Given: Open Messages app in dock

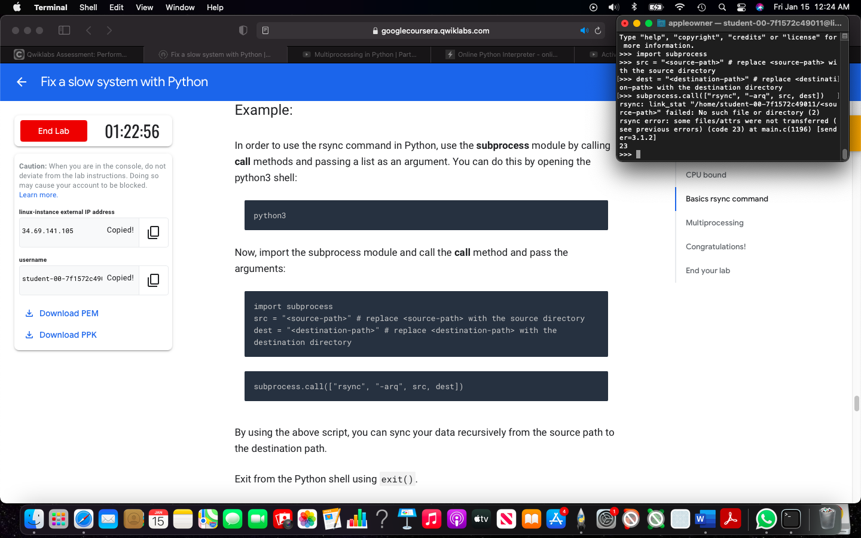Looking at the screenshot, I should coord(233,519).
